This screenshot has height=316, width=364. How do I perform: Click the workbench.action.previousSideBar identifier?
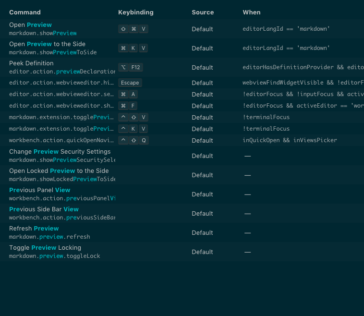click(62, 218)
